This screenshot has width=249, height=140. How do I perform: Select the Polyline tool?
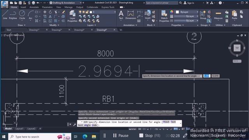(13, 15)
